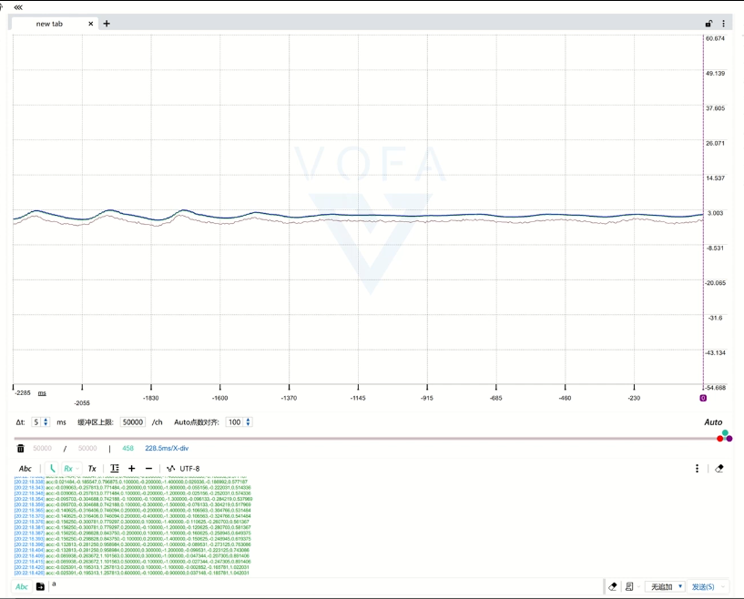This screenshot has height=599, width=744.
Task: Click the line spacing icon
Action: pos(115,468)
